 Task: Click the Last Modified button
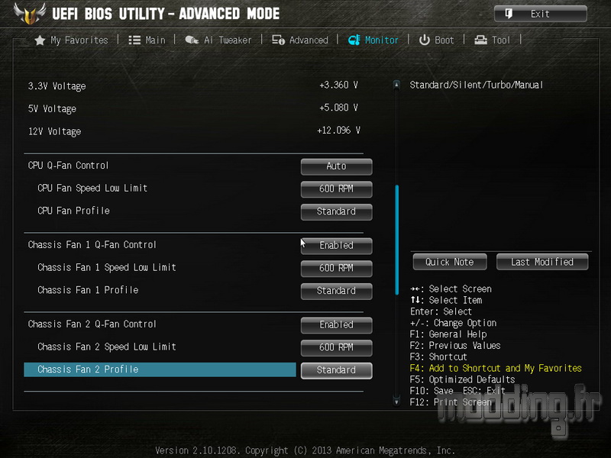pyautogui.click(x=542, y=262)
